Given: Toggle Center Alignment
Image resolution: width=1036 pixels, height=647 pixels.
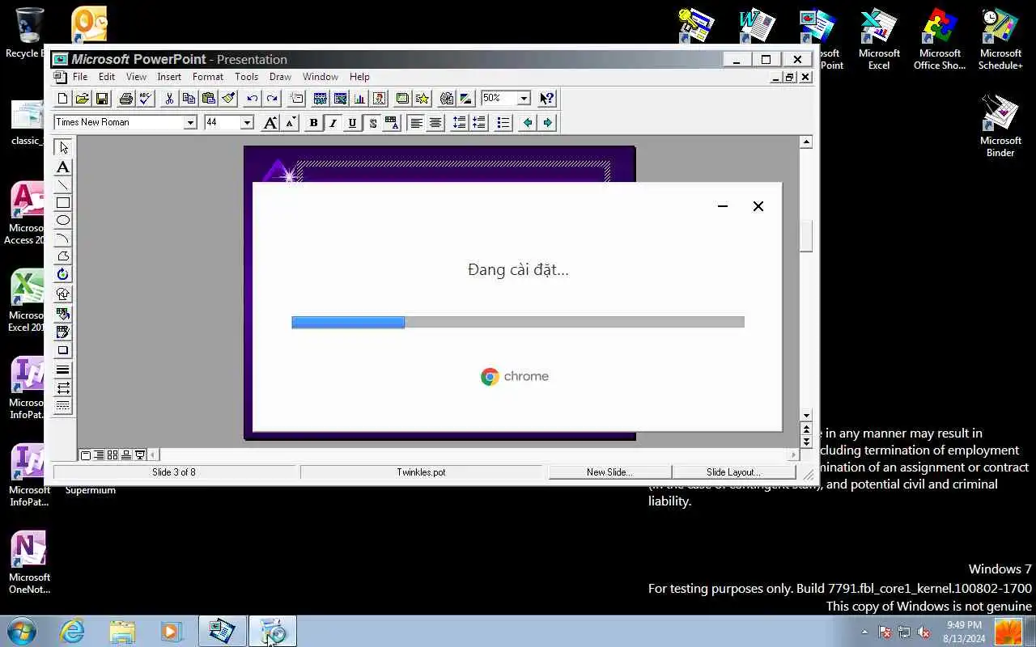Looking at the screenshot, I should [x=435, y=123].
